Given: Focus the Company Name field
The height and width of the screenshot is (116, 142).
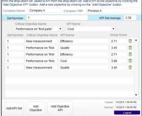Looking at the screenshot, I should pos(44,11).
